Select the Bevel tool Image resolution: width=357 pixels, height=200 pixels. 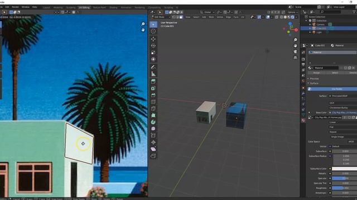pos(153,95)
